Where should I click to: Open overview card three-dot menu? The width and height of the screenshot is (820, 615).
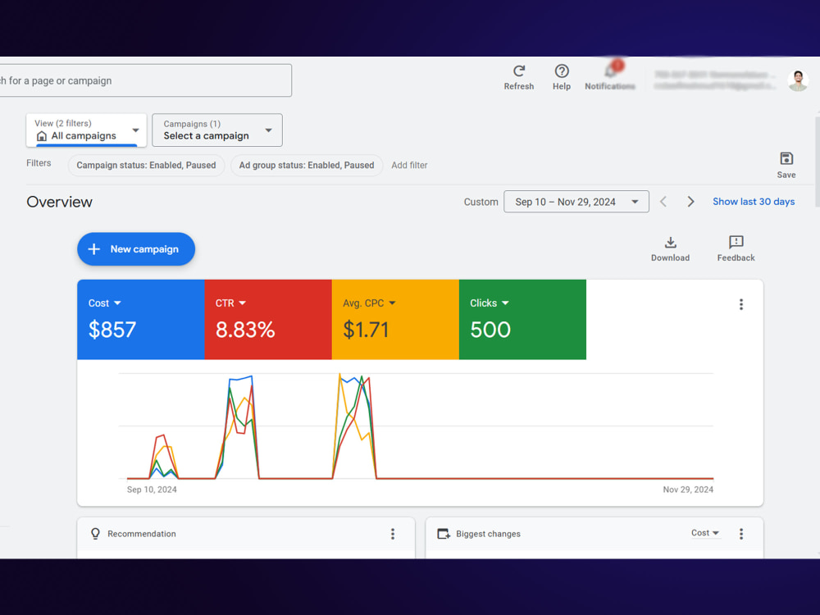tap(741, 304)
